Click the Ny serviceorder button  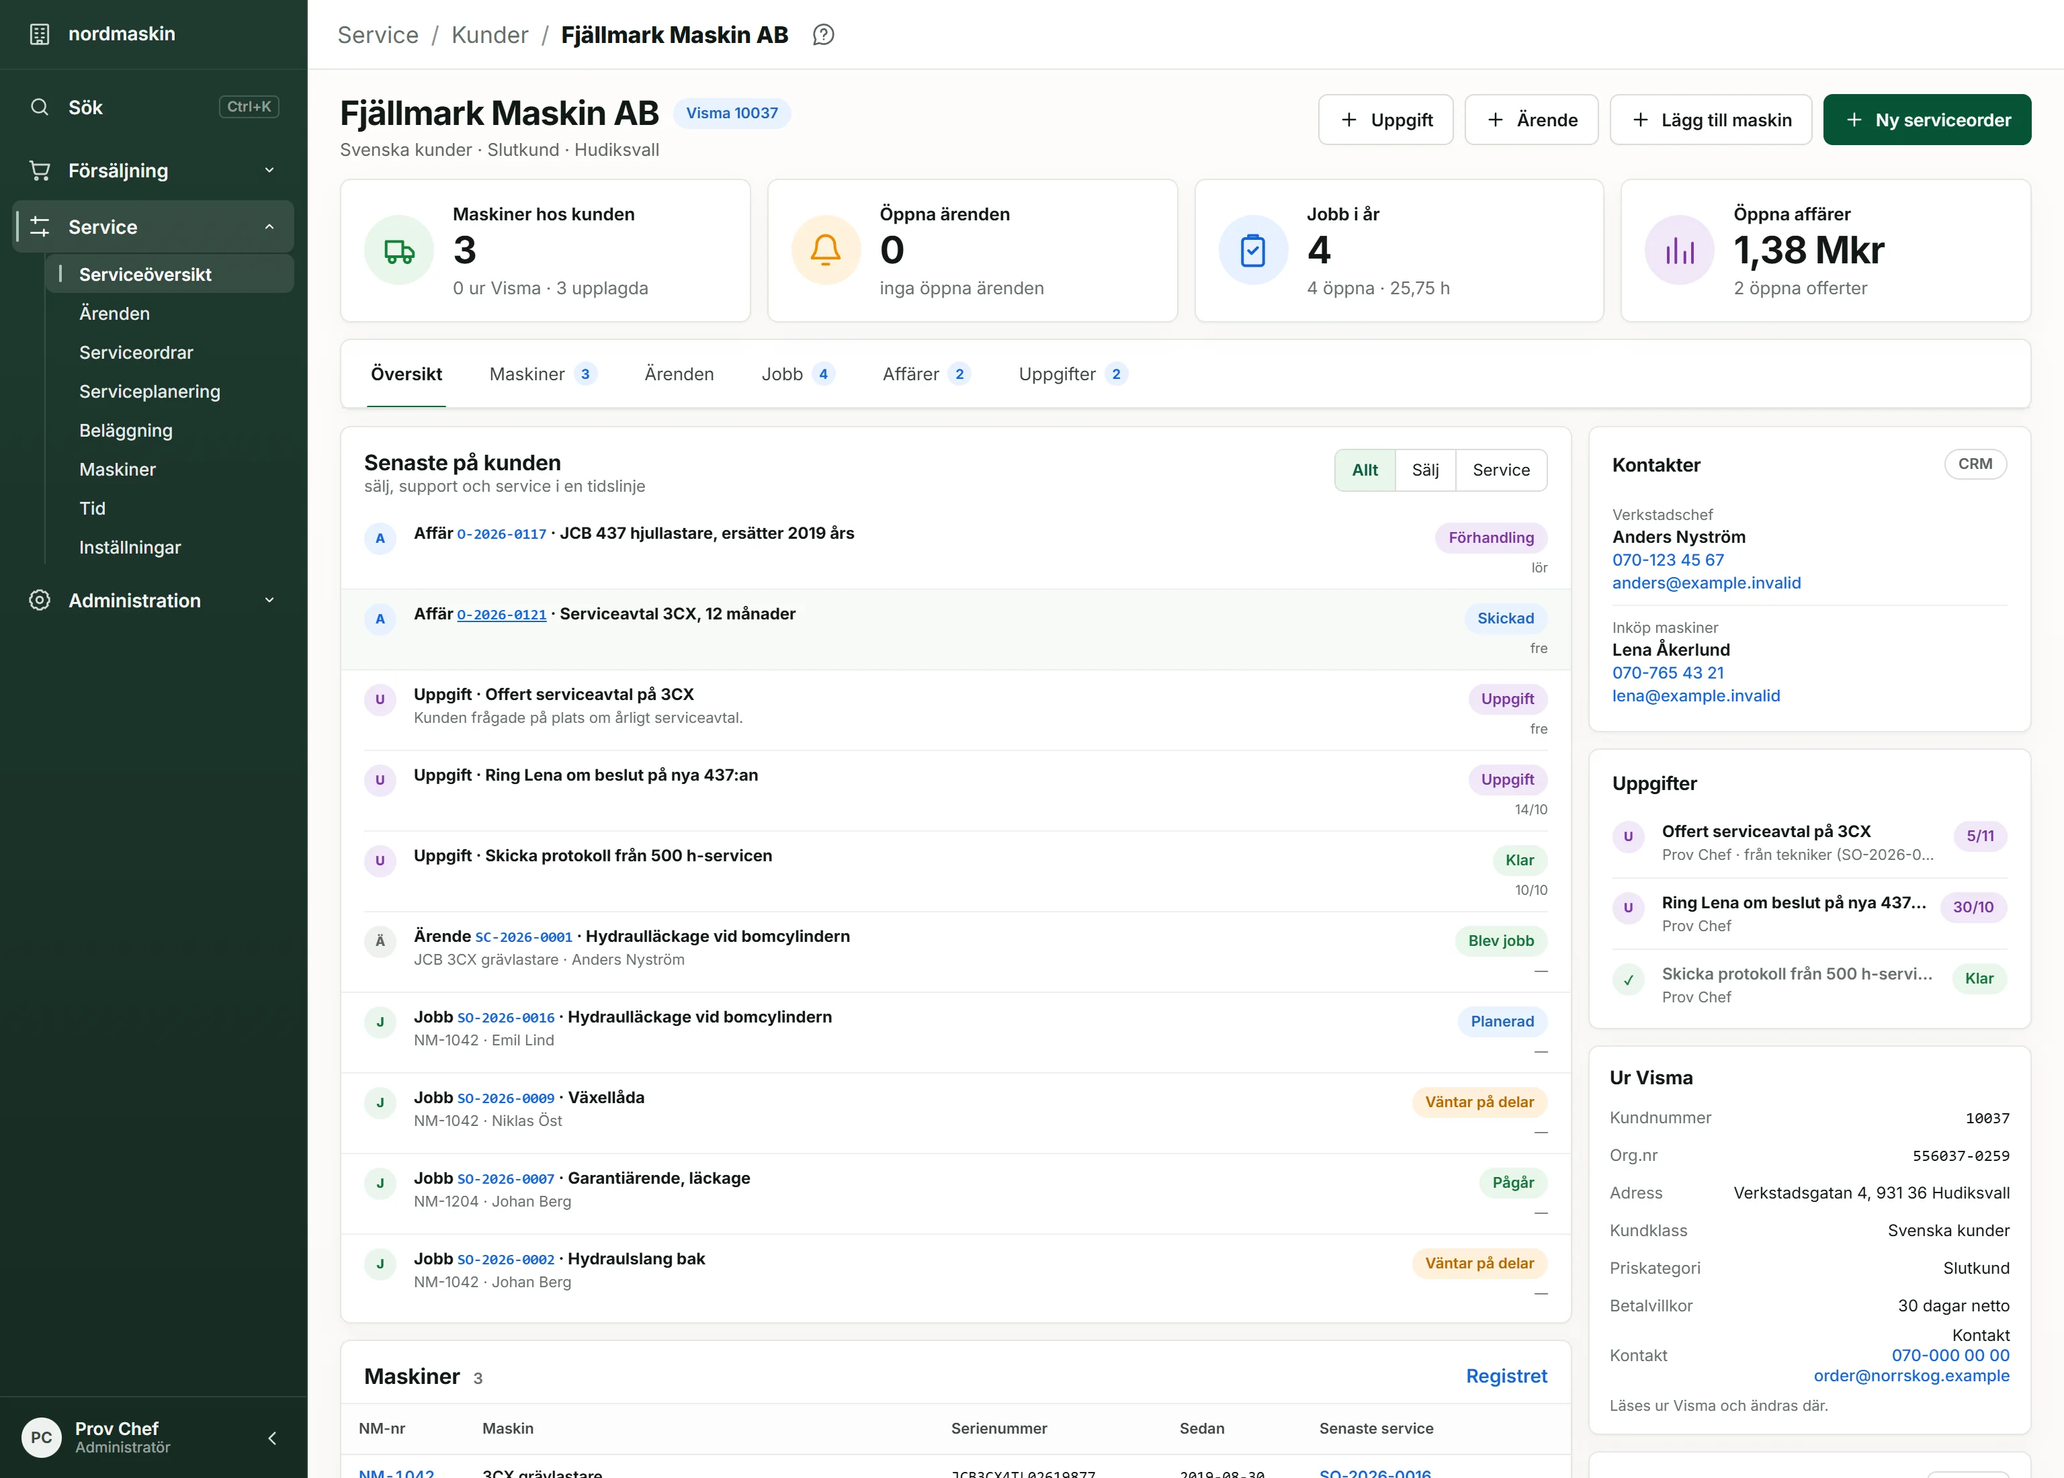pos(1926,120)
